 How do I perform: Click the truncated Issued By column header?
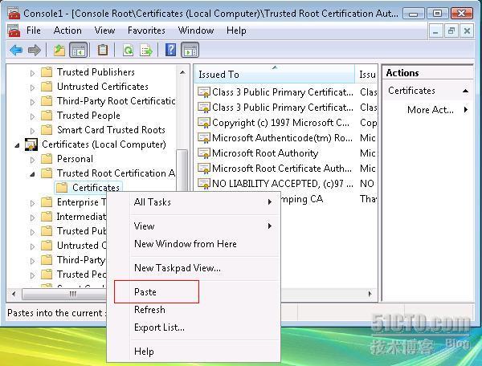(x=366, y=74)
